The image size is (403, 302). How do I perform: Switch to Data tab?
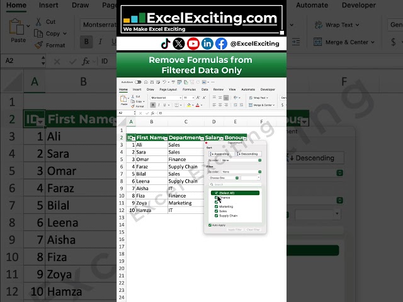click(x=205, y=89)
